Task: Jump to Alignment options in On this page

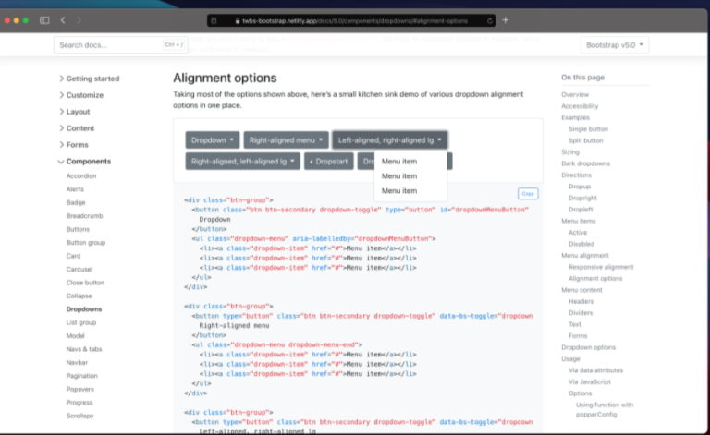Action: 595,279
